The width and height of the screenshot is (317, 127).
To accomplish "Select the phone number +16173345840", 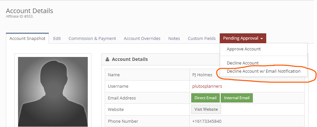I will point(207,121).
